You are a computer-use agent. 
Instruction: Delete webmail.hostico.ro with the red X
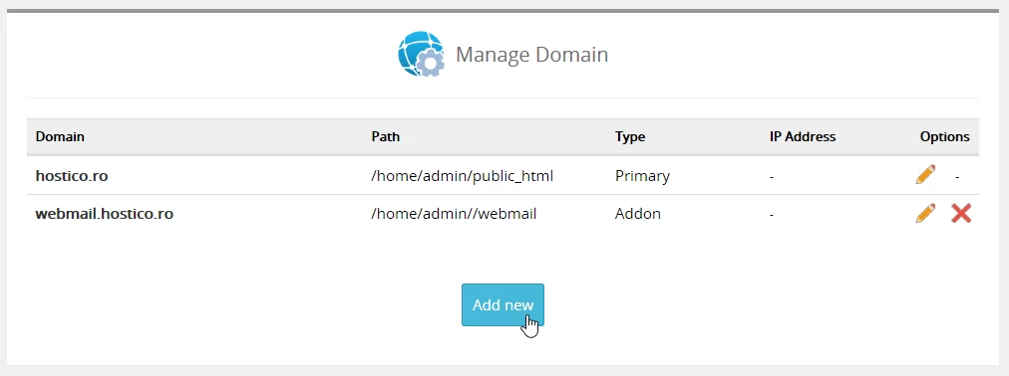click(x=961, y=213)
